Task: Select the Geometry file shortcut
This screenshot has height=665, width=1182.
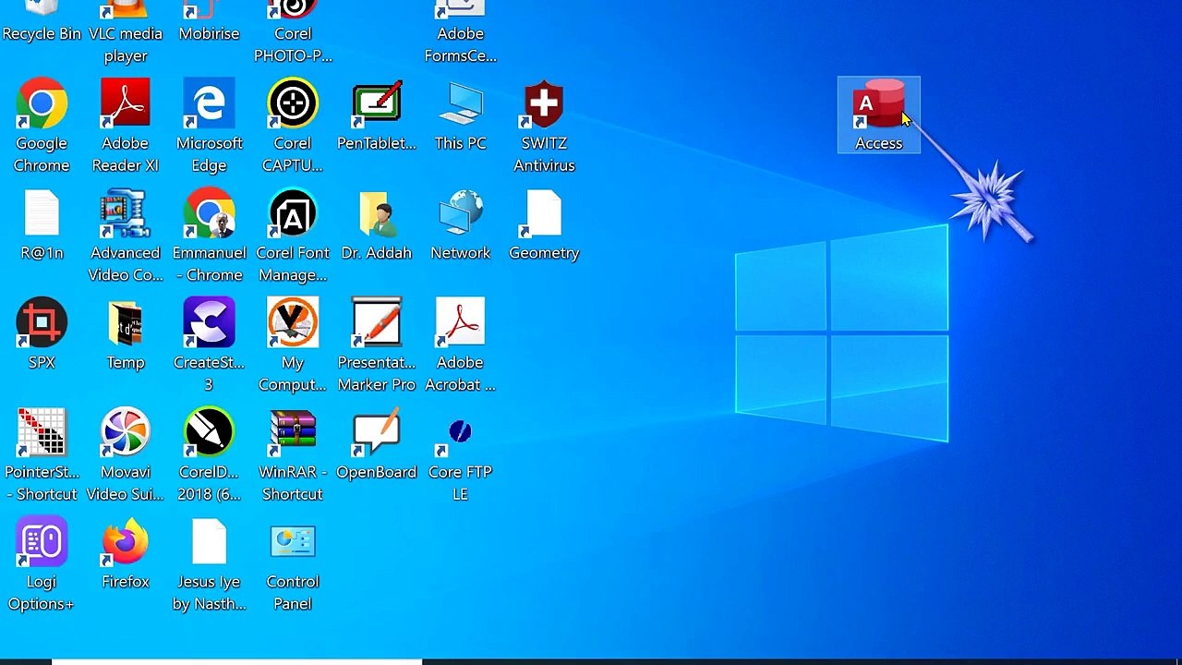Action: pos(544,225)
